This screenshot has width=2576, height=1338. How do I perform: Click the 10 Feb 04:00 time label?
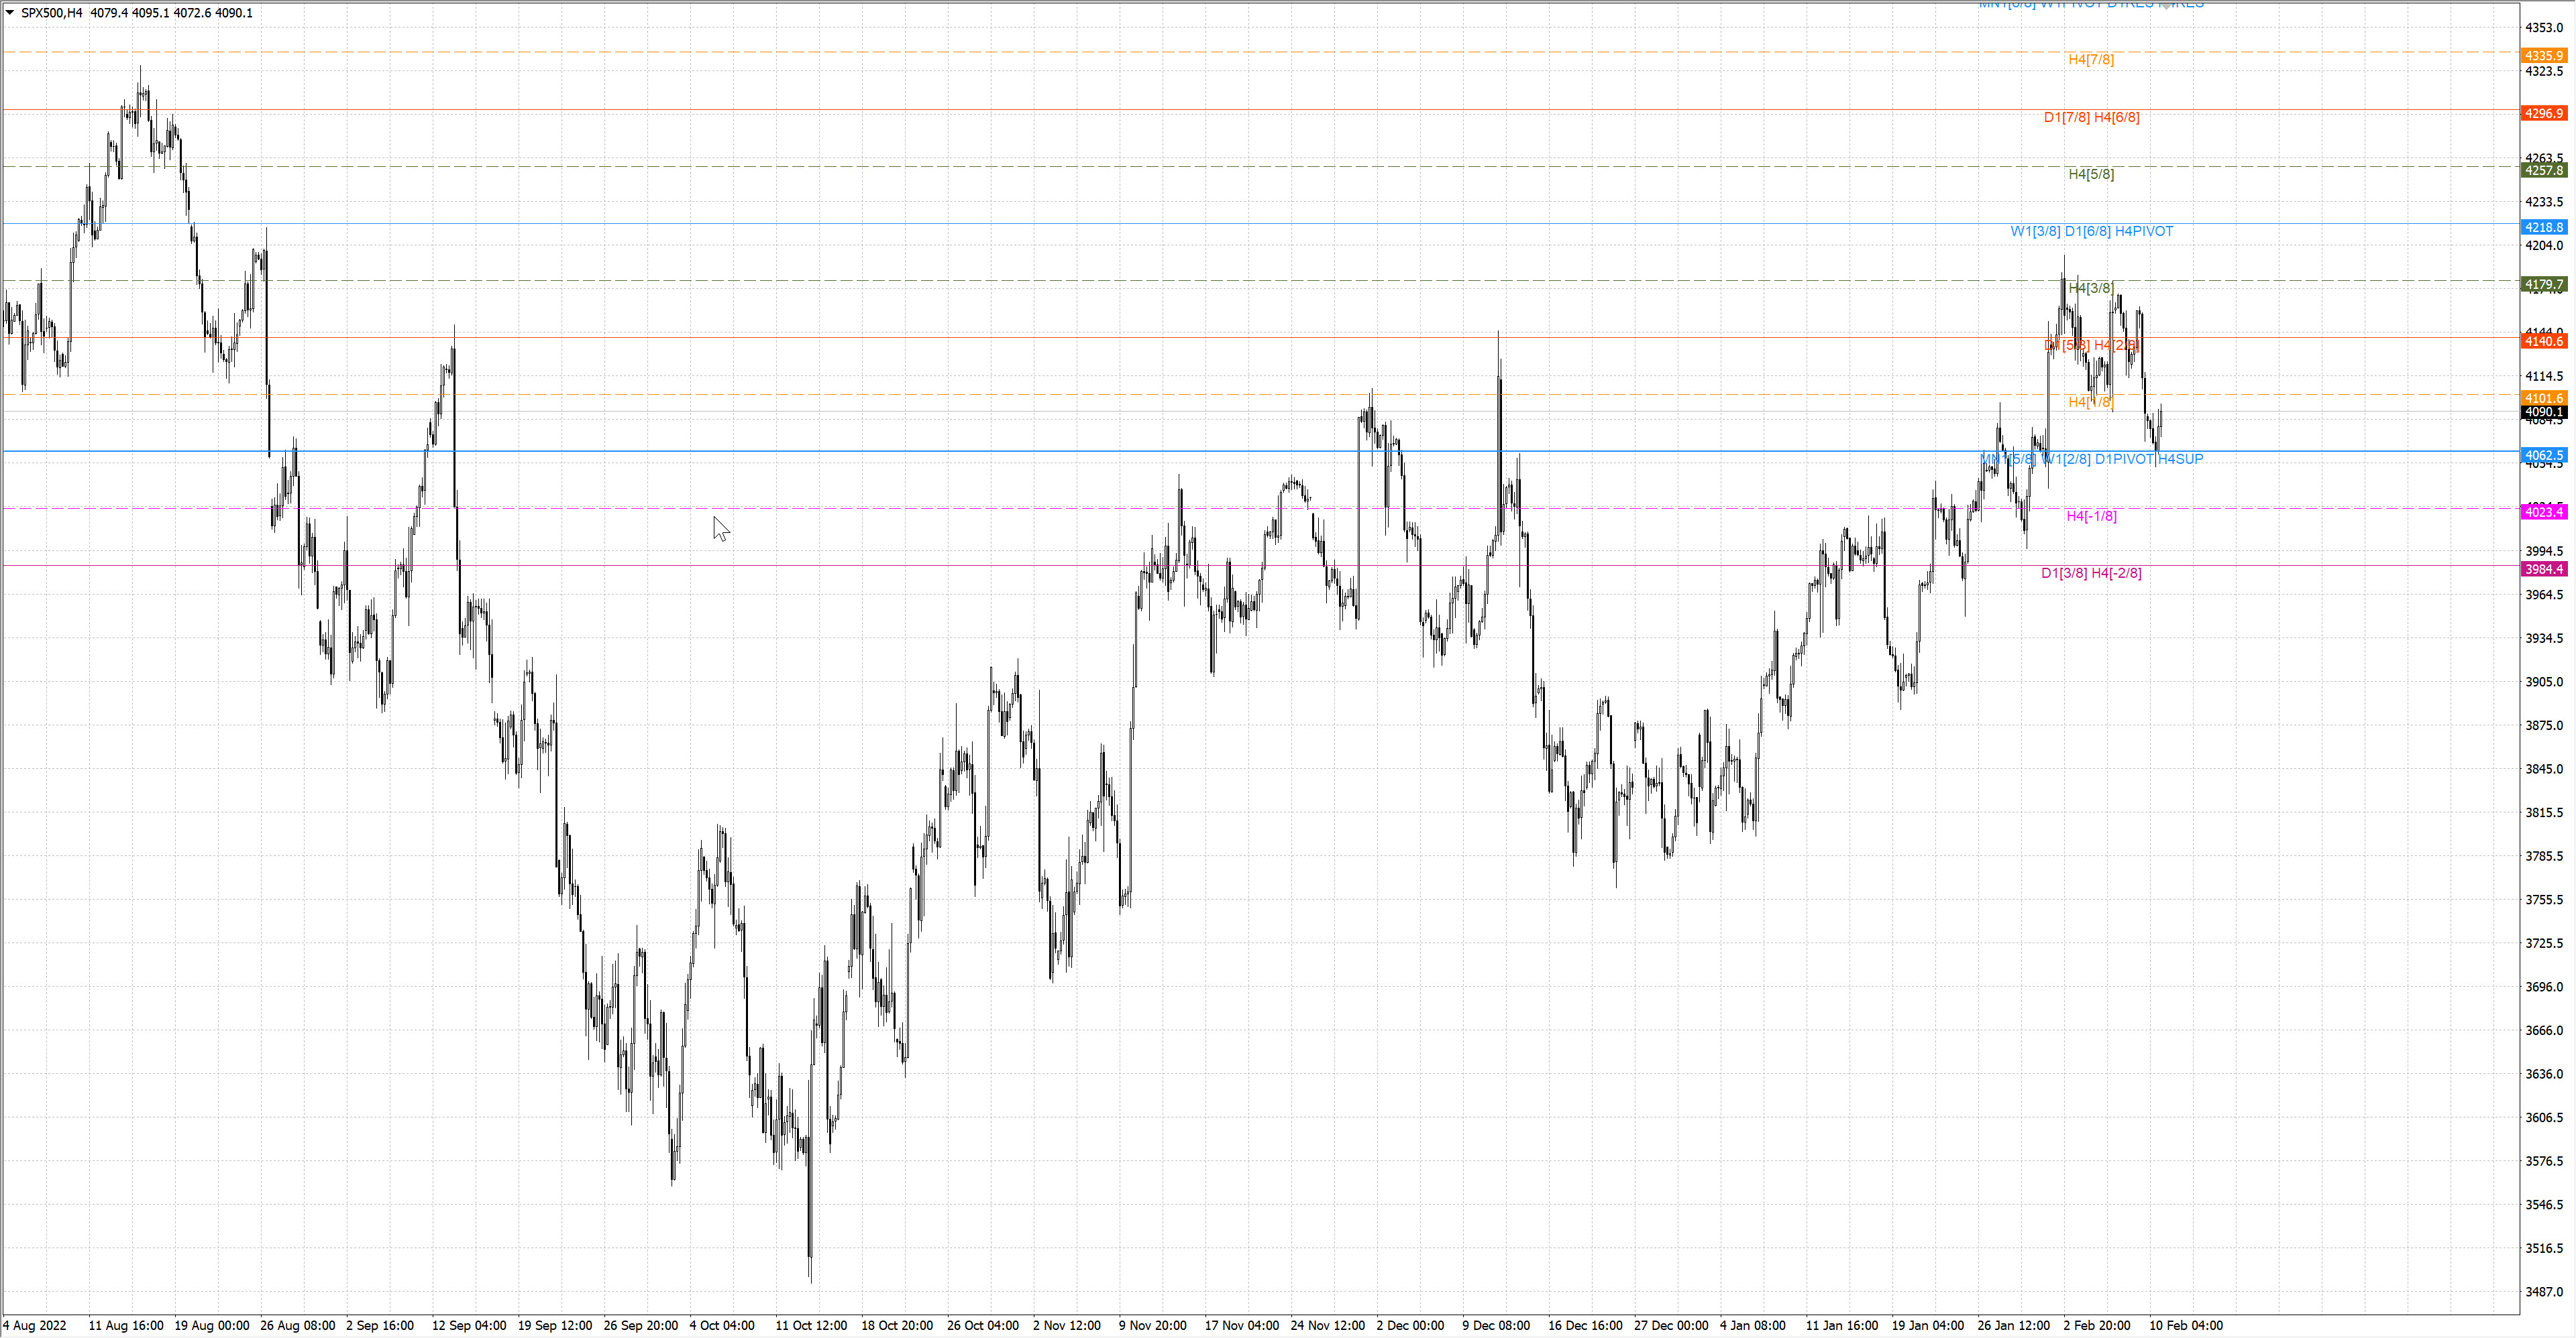click(2186, 1326)
